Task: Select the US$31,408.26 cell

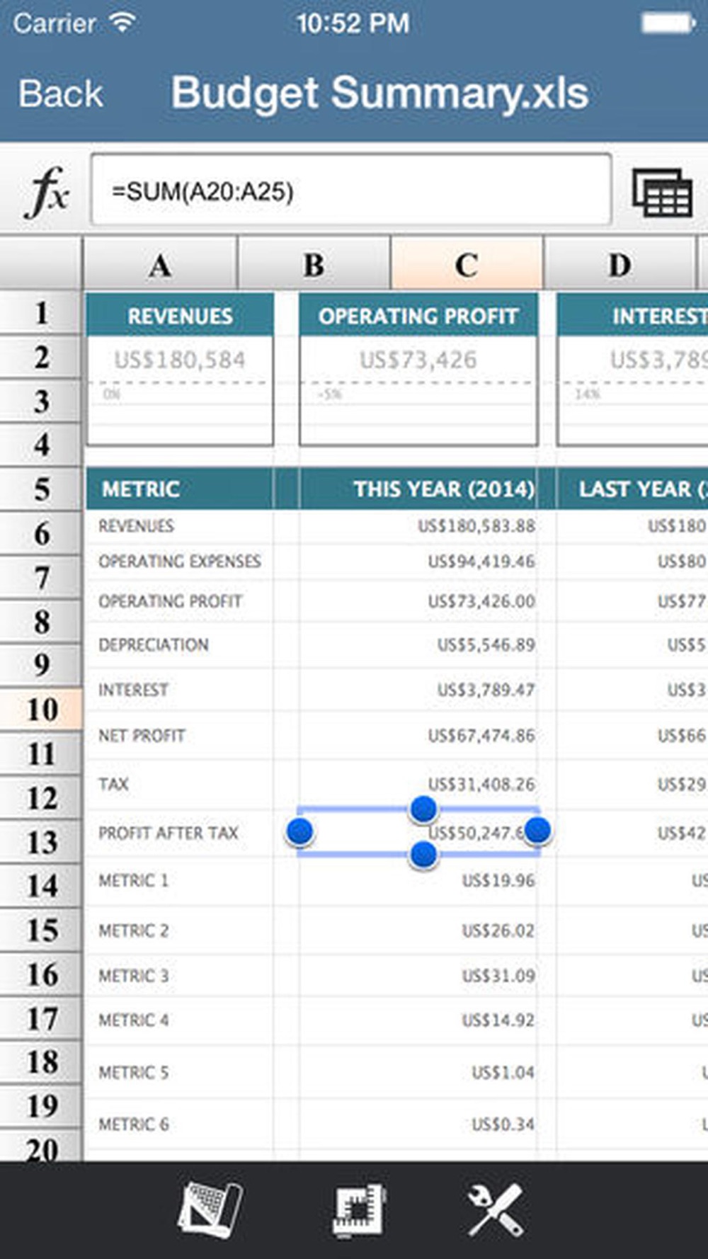Action: pyautogui.click(x=418, y=785)
